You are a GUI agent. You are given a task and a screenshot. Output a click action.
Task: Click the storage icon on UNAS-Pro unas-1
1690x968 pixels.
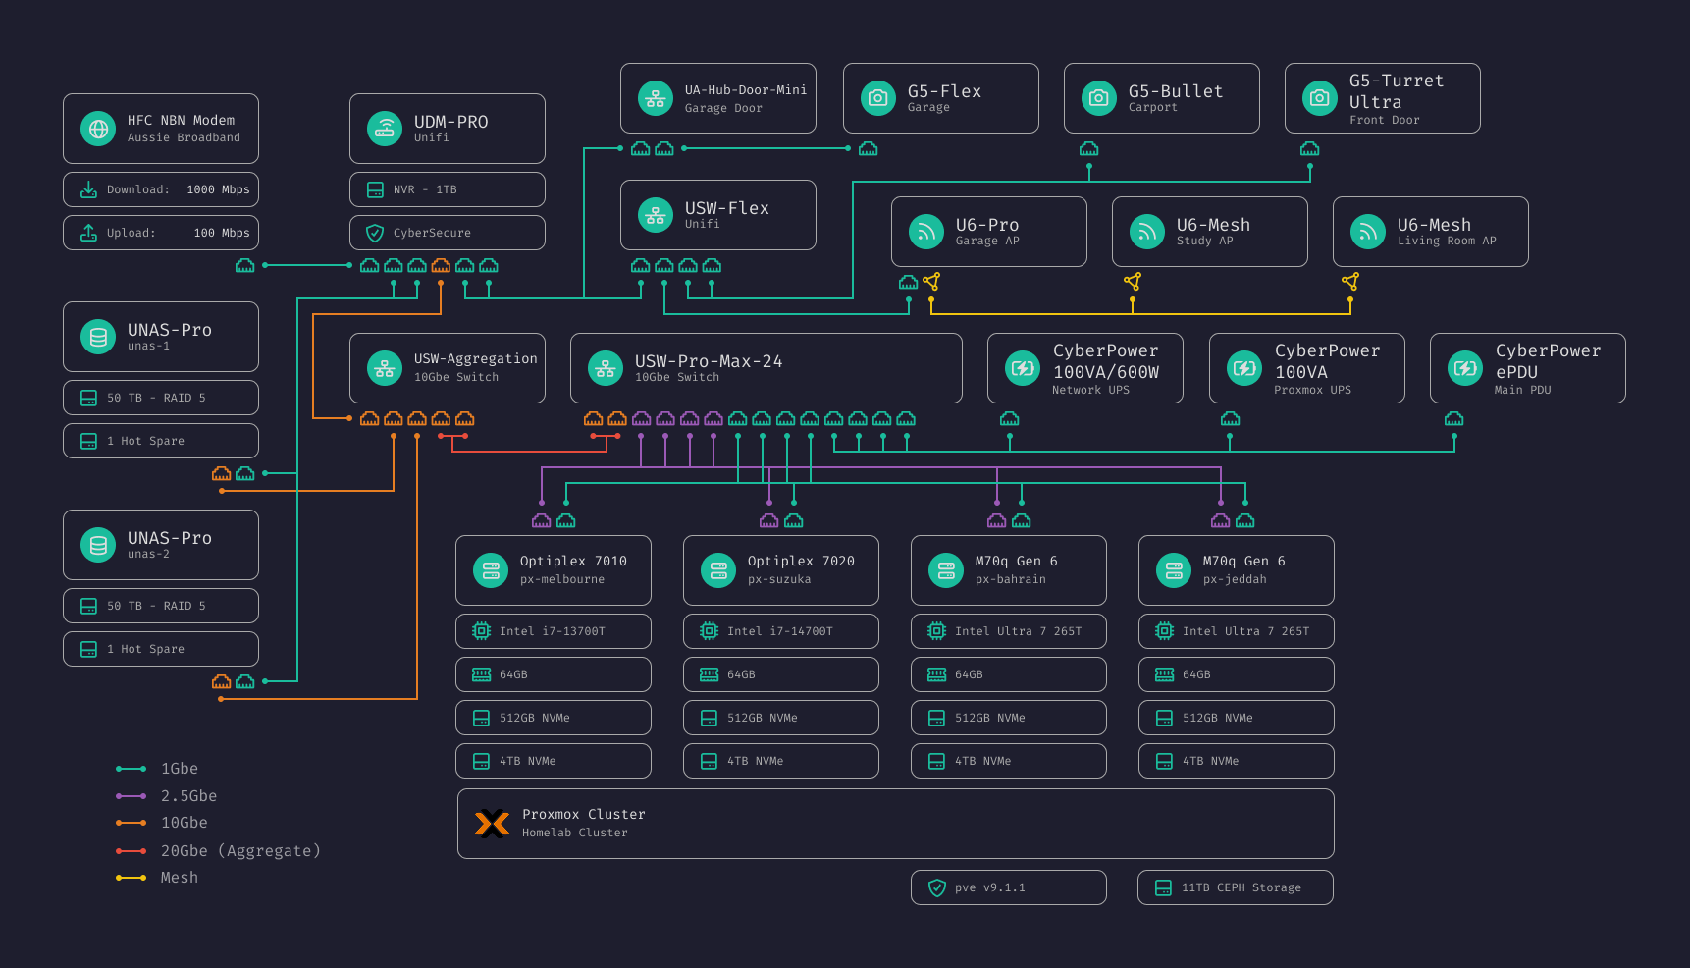[x=97, y=337]
